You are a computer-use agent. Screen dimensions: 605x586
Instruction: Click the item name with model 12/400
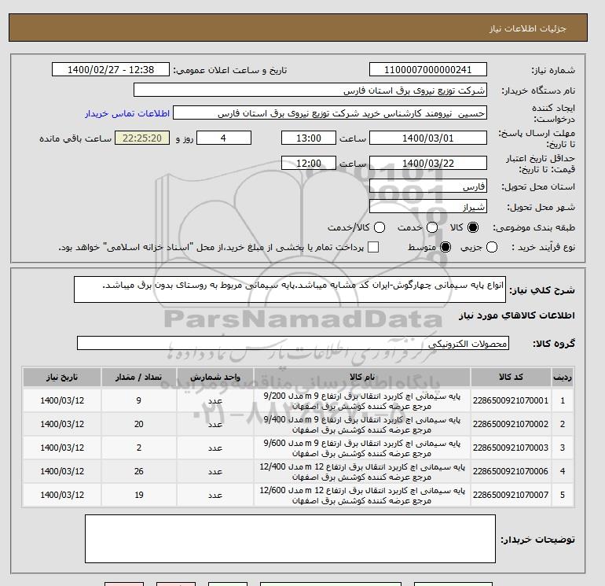(362, 472)
